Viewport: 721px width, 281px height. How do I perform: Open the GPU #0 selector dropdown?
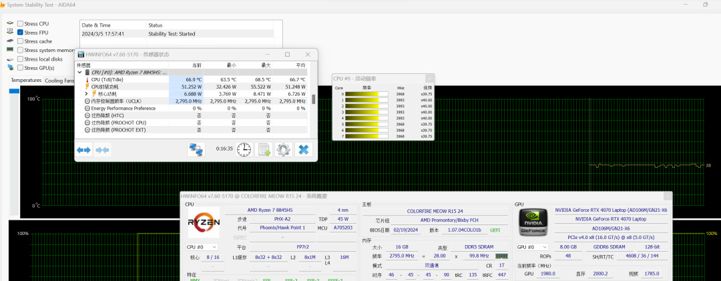533,246
